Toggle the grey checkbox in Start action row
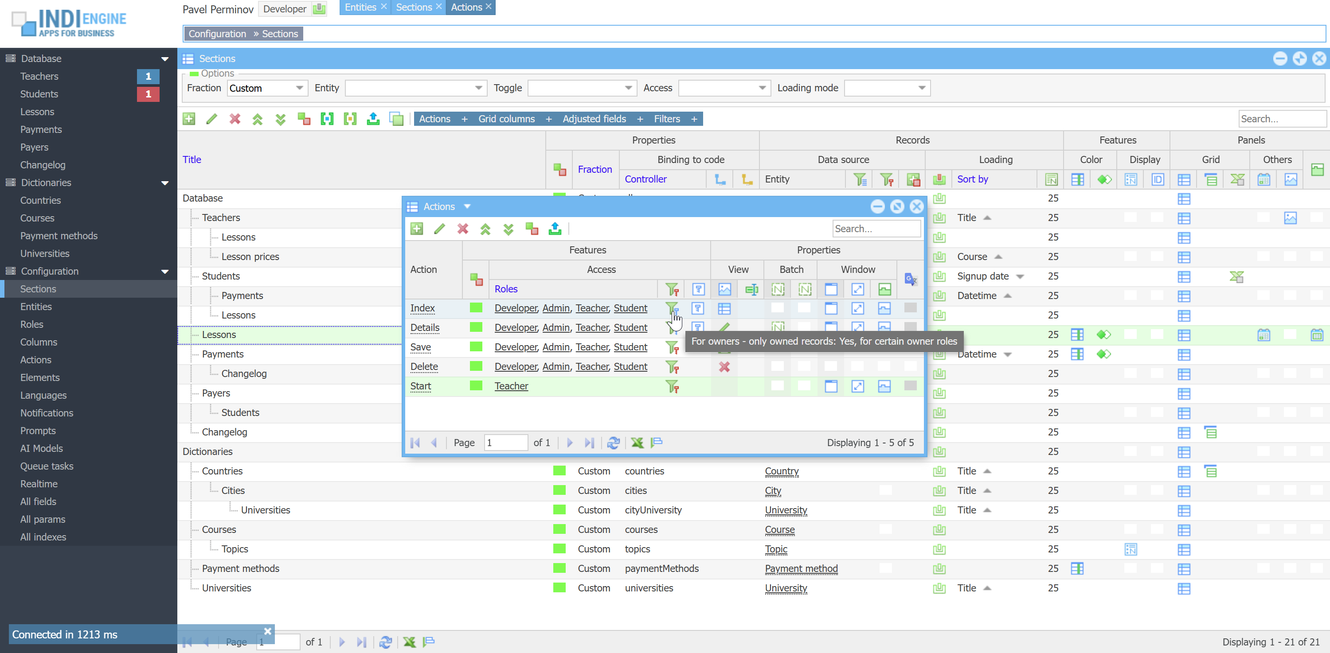The width and height of the screenshot is (1330, 653). pos(910,386)
